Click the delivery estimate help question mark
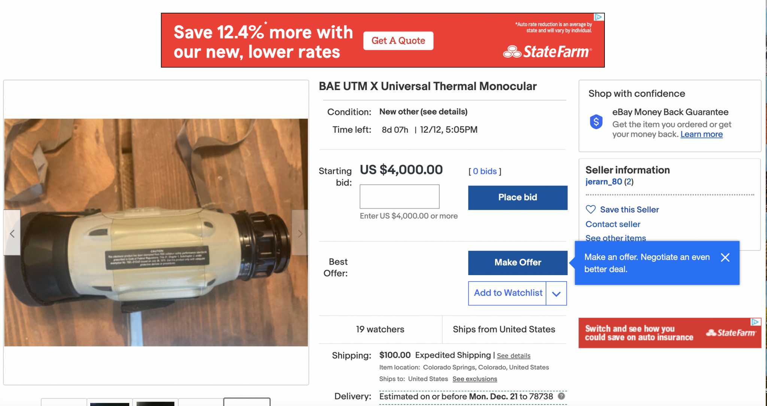This screenshot has height=406, width=767. [561, 396]
